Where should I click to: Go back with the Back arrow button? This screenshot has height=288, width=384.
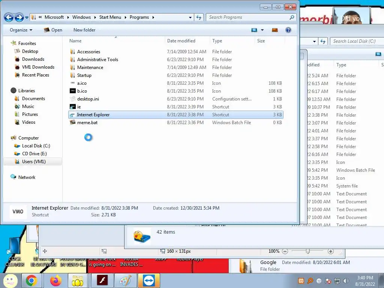(9, 17)
